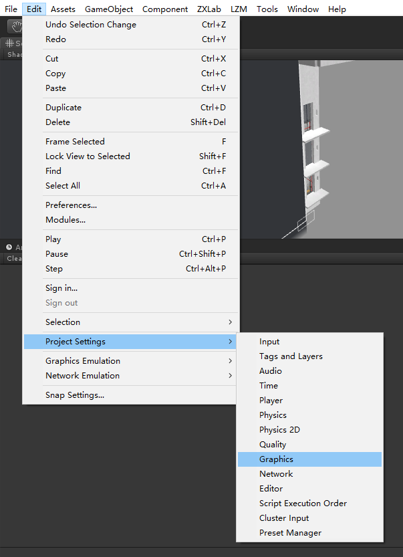Image resolution: width=403 pixels, height=557 pixels.
Task: Open the Window menu
Action: (303, 9)
